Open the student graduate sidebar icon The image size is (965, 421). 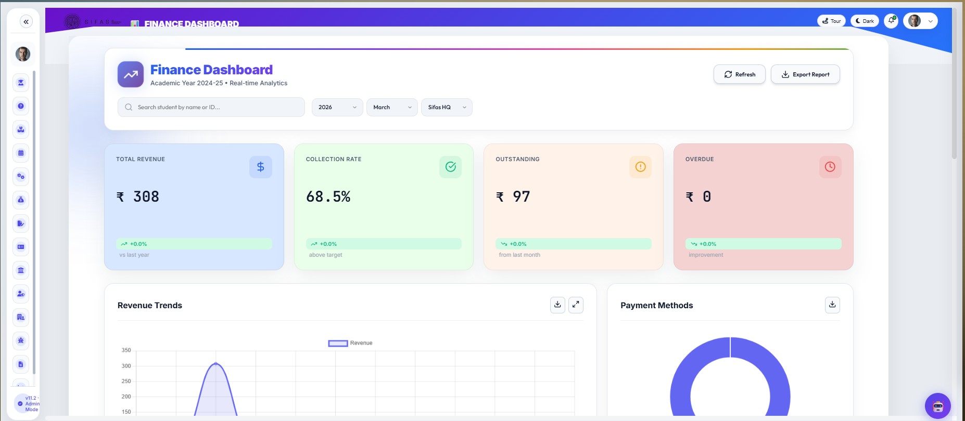coord(21,83)
